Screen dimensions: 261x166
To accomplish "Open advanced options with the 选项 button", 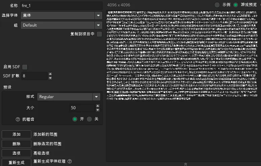I will click(x=16, y=153).
